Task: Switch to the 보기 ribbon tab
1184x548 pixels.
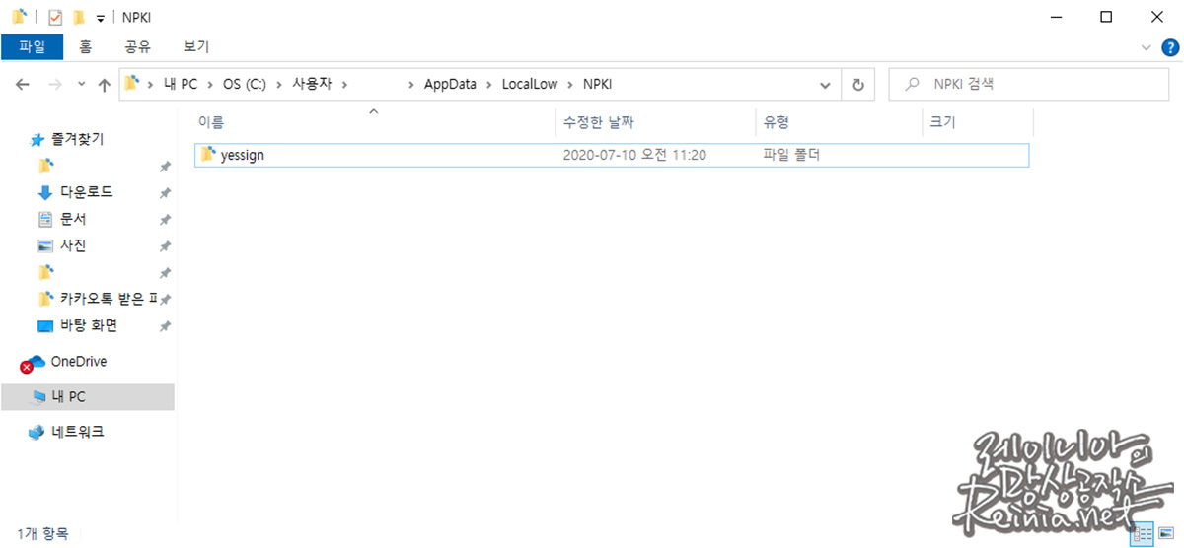Action: point(195,46)
